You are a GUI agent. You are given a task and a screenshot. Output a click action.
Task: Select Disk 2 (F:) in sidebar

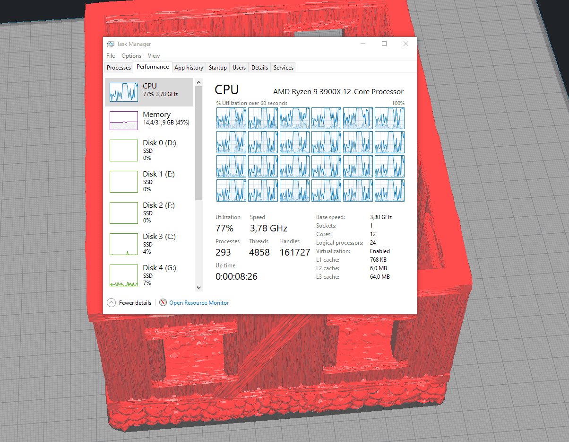coord(149,212)
